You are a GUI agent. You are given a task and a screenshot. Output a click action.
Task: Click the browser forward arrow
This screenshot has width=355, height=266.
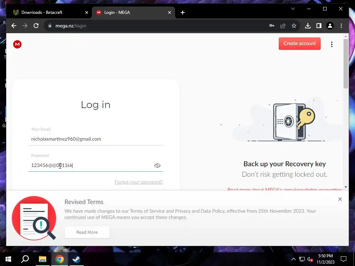[x=25, y=26]
